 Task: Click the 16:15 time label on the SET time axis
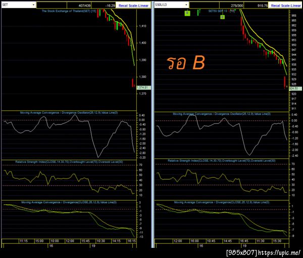[x=131, y=241]
